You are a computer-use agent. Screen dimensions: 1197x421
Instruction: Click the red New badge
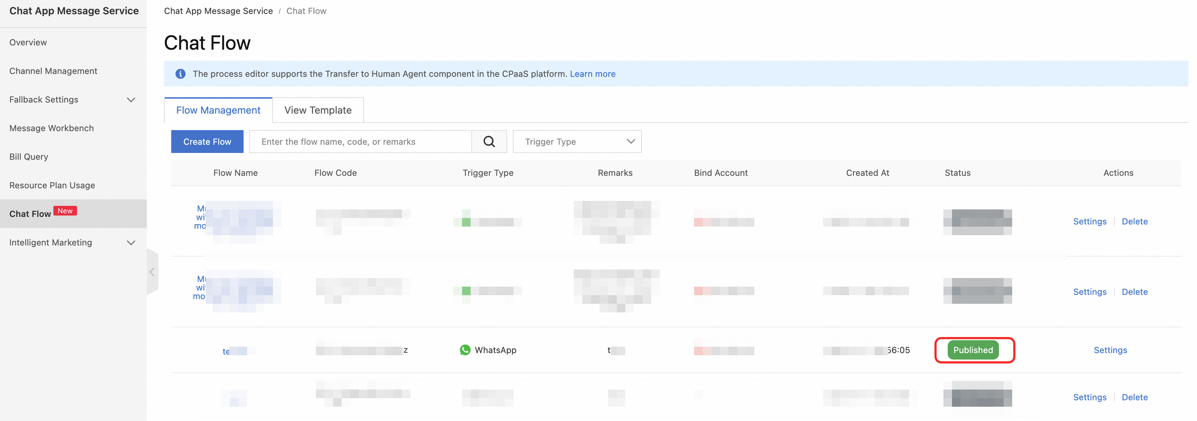[x=65, y=211]
